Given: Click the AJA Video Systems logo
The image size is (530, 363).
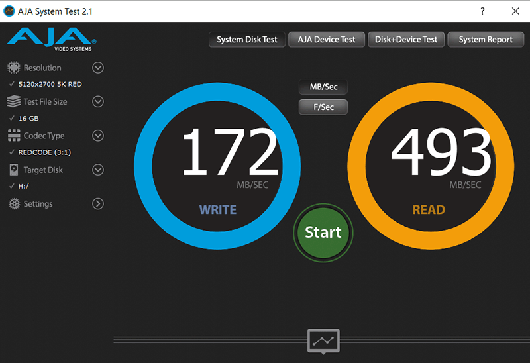Looking at the screenshot, I should (x=52, y=39).
